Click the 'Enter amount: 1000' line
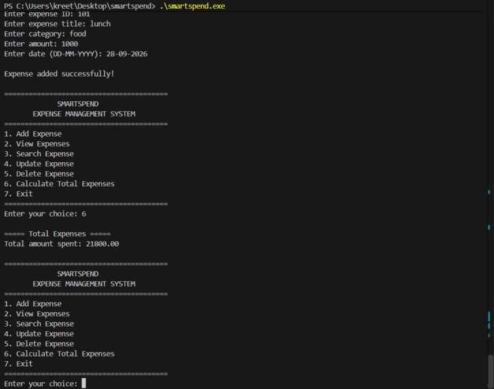 point(41,44)
